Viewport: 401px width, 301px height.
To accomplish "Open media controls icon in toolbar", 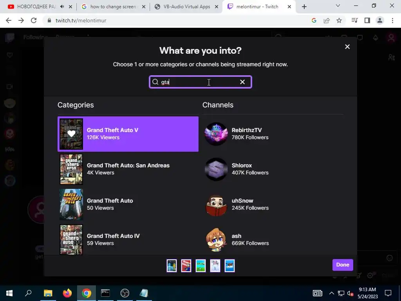I will [x=355, y=20].
